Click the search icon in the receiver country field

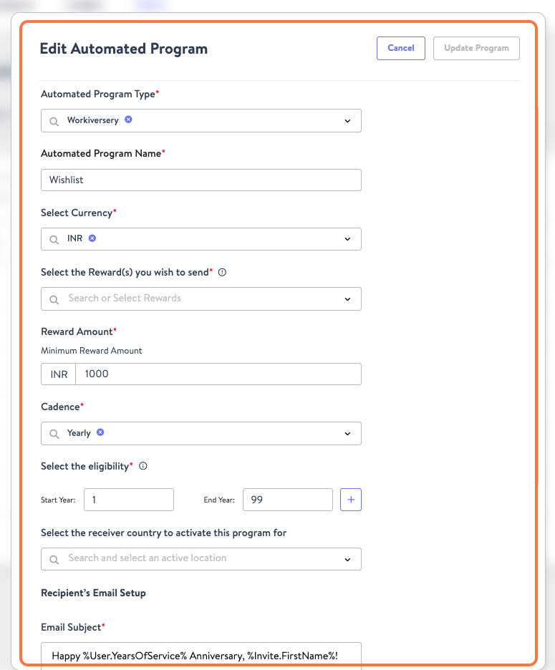54,559
